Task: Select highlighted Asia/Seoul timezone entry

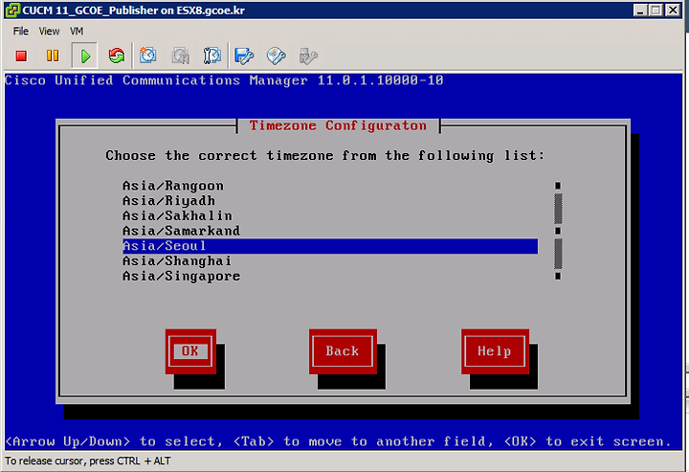Action: point(330,246)
